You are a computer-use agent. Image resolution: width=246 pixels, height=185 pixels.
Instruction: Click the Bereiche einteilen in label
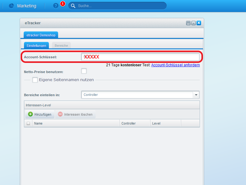pyautogui.click(x=42, y=95)
